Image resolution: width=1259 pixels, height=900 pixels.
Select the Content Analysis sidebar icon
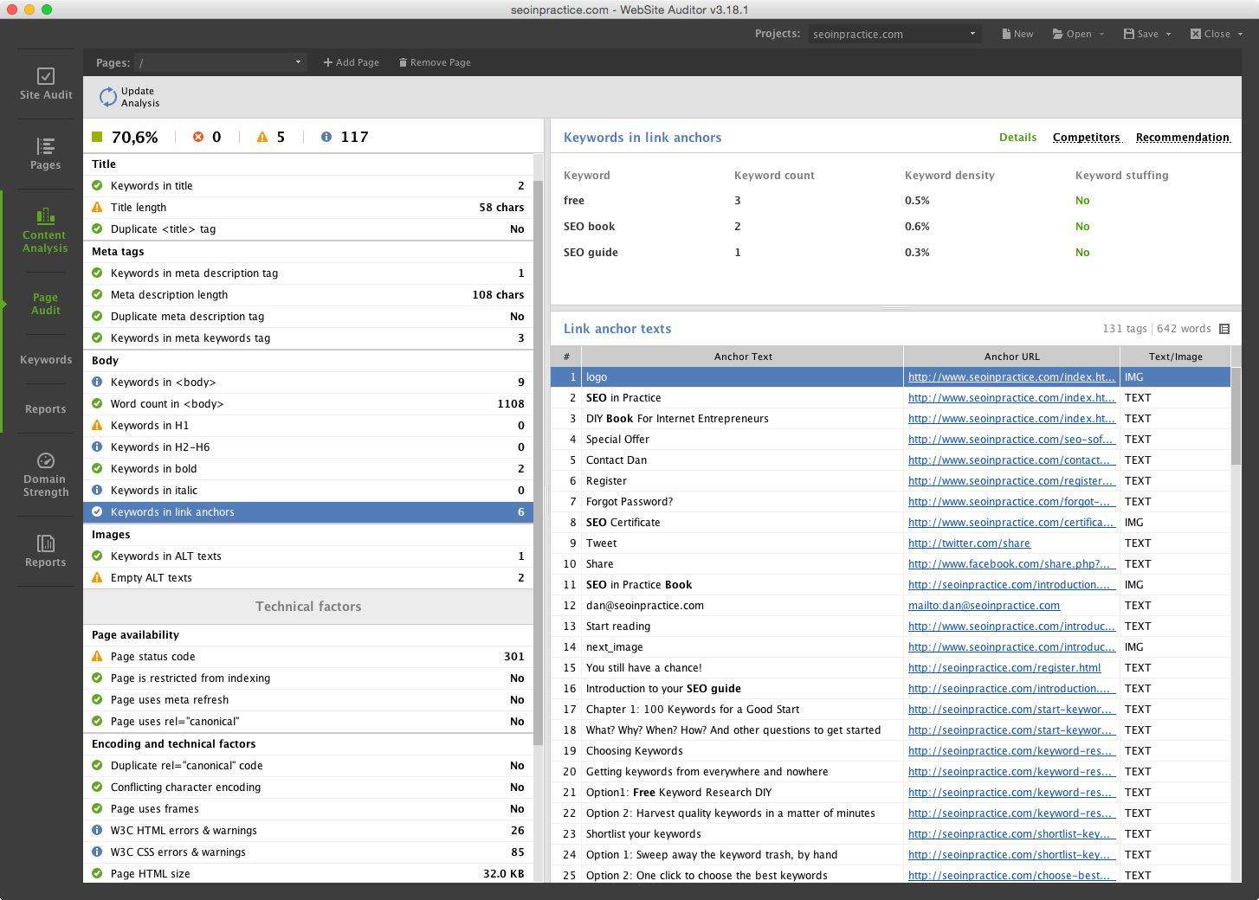point(46,216)
